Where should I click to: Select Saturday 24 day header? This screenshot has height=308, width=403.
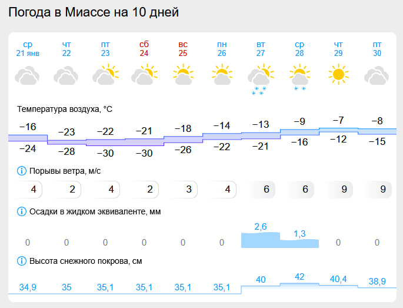coord(144,49)
